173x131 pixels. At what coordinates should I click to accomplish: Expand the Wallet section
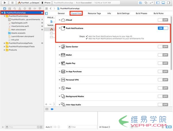[59, 55]
